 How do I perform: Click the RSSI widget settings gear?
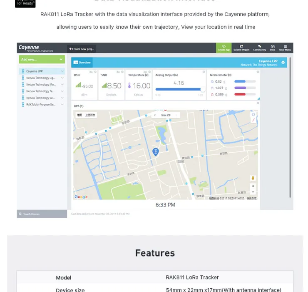[x=95, y=72]
